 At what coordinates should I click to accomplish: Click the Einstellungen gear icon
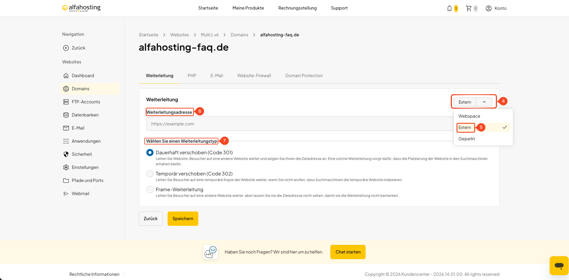[x=66, y=167]
